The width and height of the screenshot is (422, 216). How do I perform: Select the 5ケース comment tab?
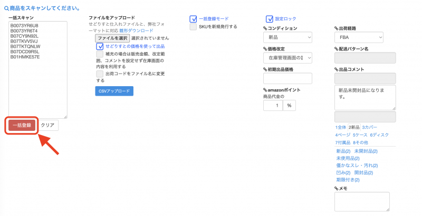(360, 135)
